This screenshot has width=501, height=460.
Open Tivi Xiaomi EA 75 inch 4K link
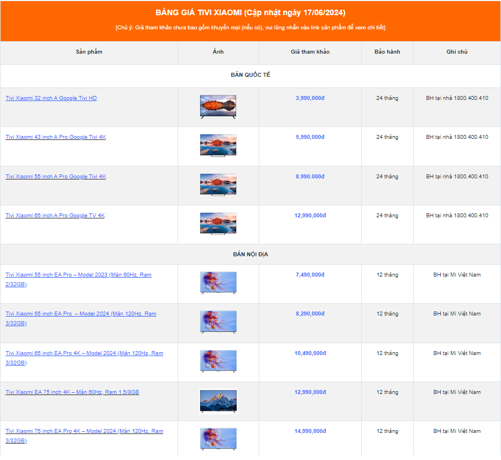pyautogui.click(x=72, y=392)
